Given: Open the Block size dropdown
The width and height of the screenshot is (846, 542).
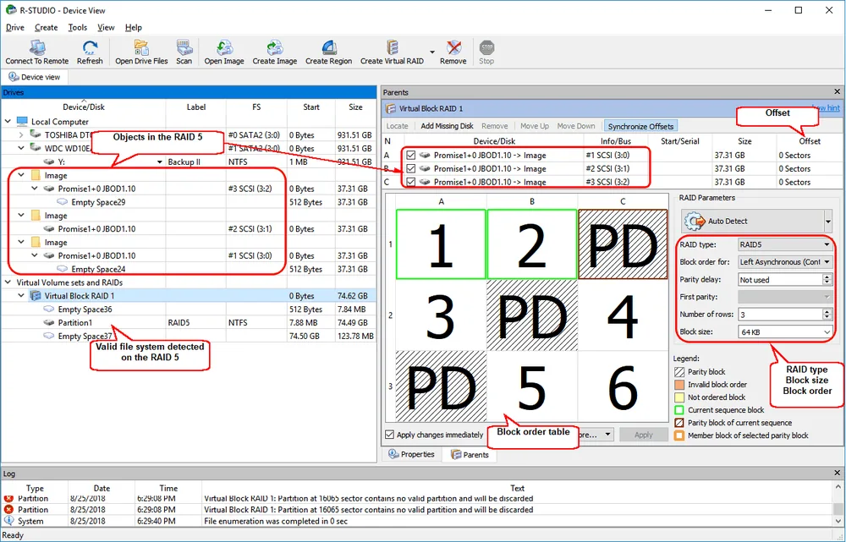Looking at the screenshot, I should tap(827, 332).
